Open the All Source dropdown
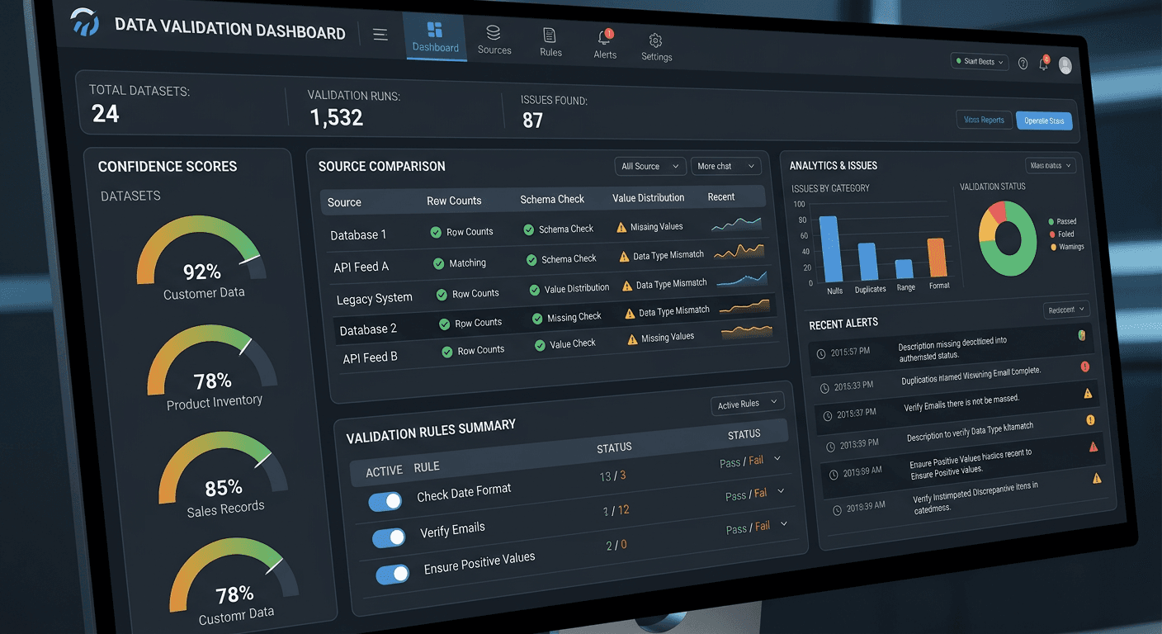Image resolution: width=1162 pixels, height=634 pixels. pos(649,166)
